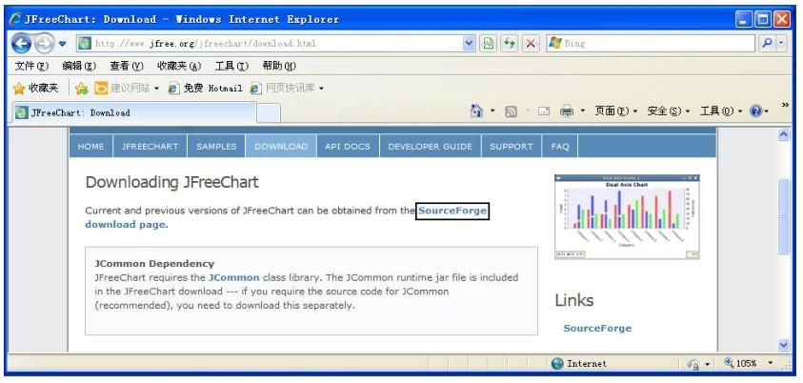
Task: Open the 编辑(E) menu
Action: (79, 66)
